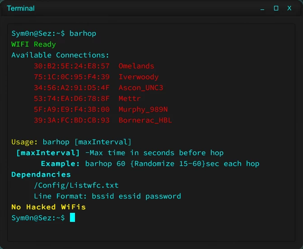Click the /Config/Listwfc.txt file path
303x249 pixels.
(x=76, y=185)
